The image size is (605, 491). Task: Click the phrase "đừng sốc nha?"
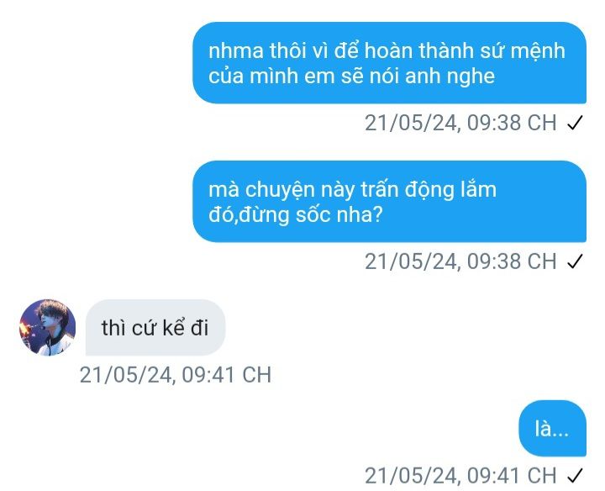pyautogui.click(x=310, y=214)
